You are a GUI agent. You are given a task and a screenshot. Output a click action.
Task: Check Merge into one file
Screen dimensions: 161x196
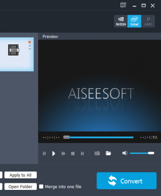(41, 187)
